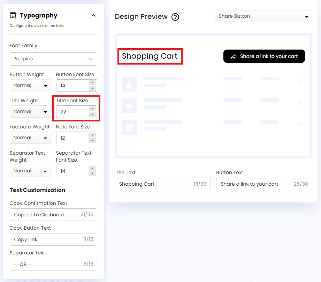Remove the first cart item with its X icon

(x=300, y=81)
